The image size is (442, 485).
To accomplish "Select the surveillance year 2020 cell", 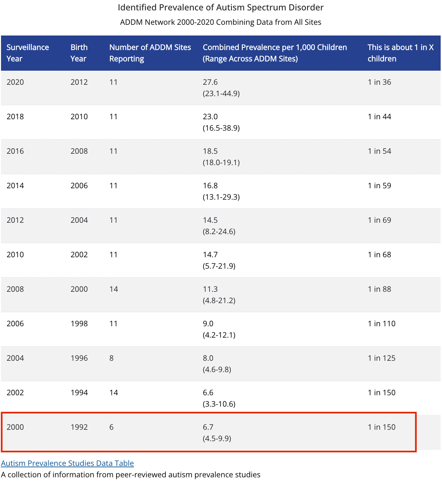I will coord(15,82).
